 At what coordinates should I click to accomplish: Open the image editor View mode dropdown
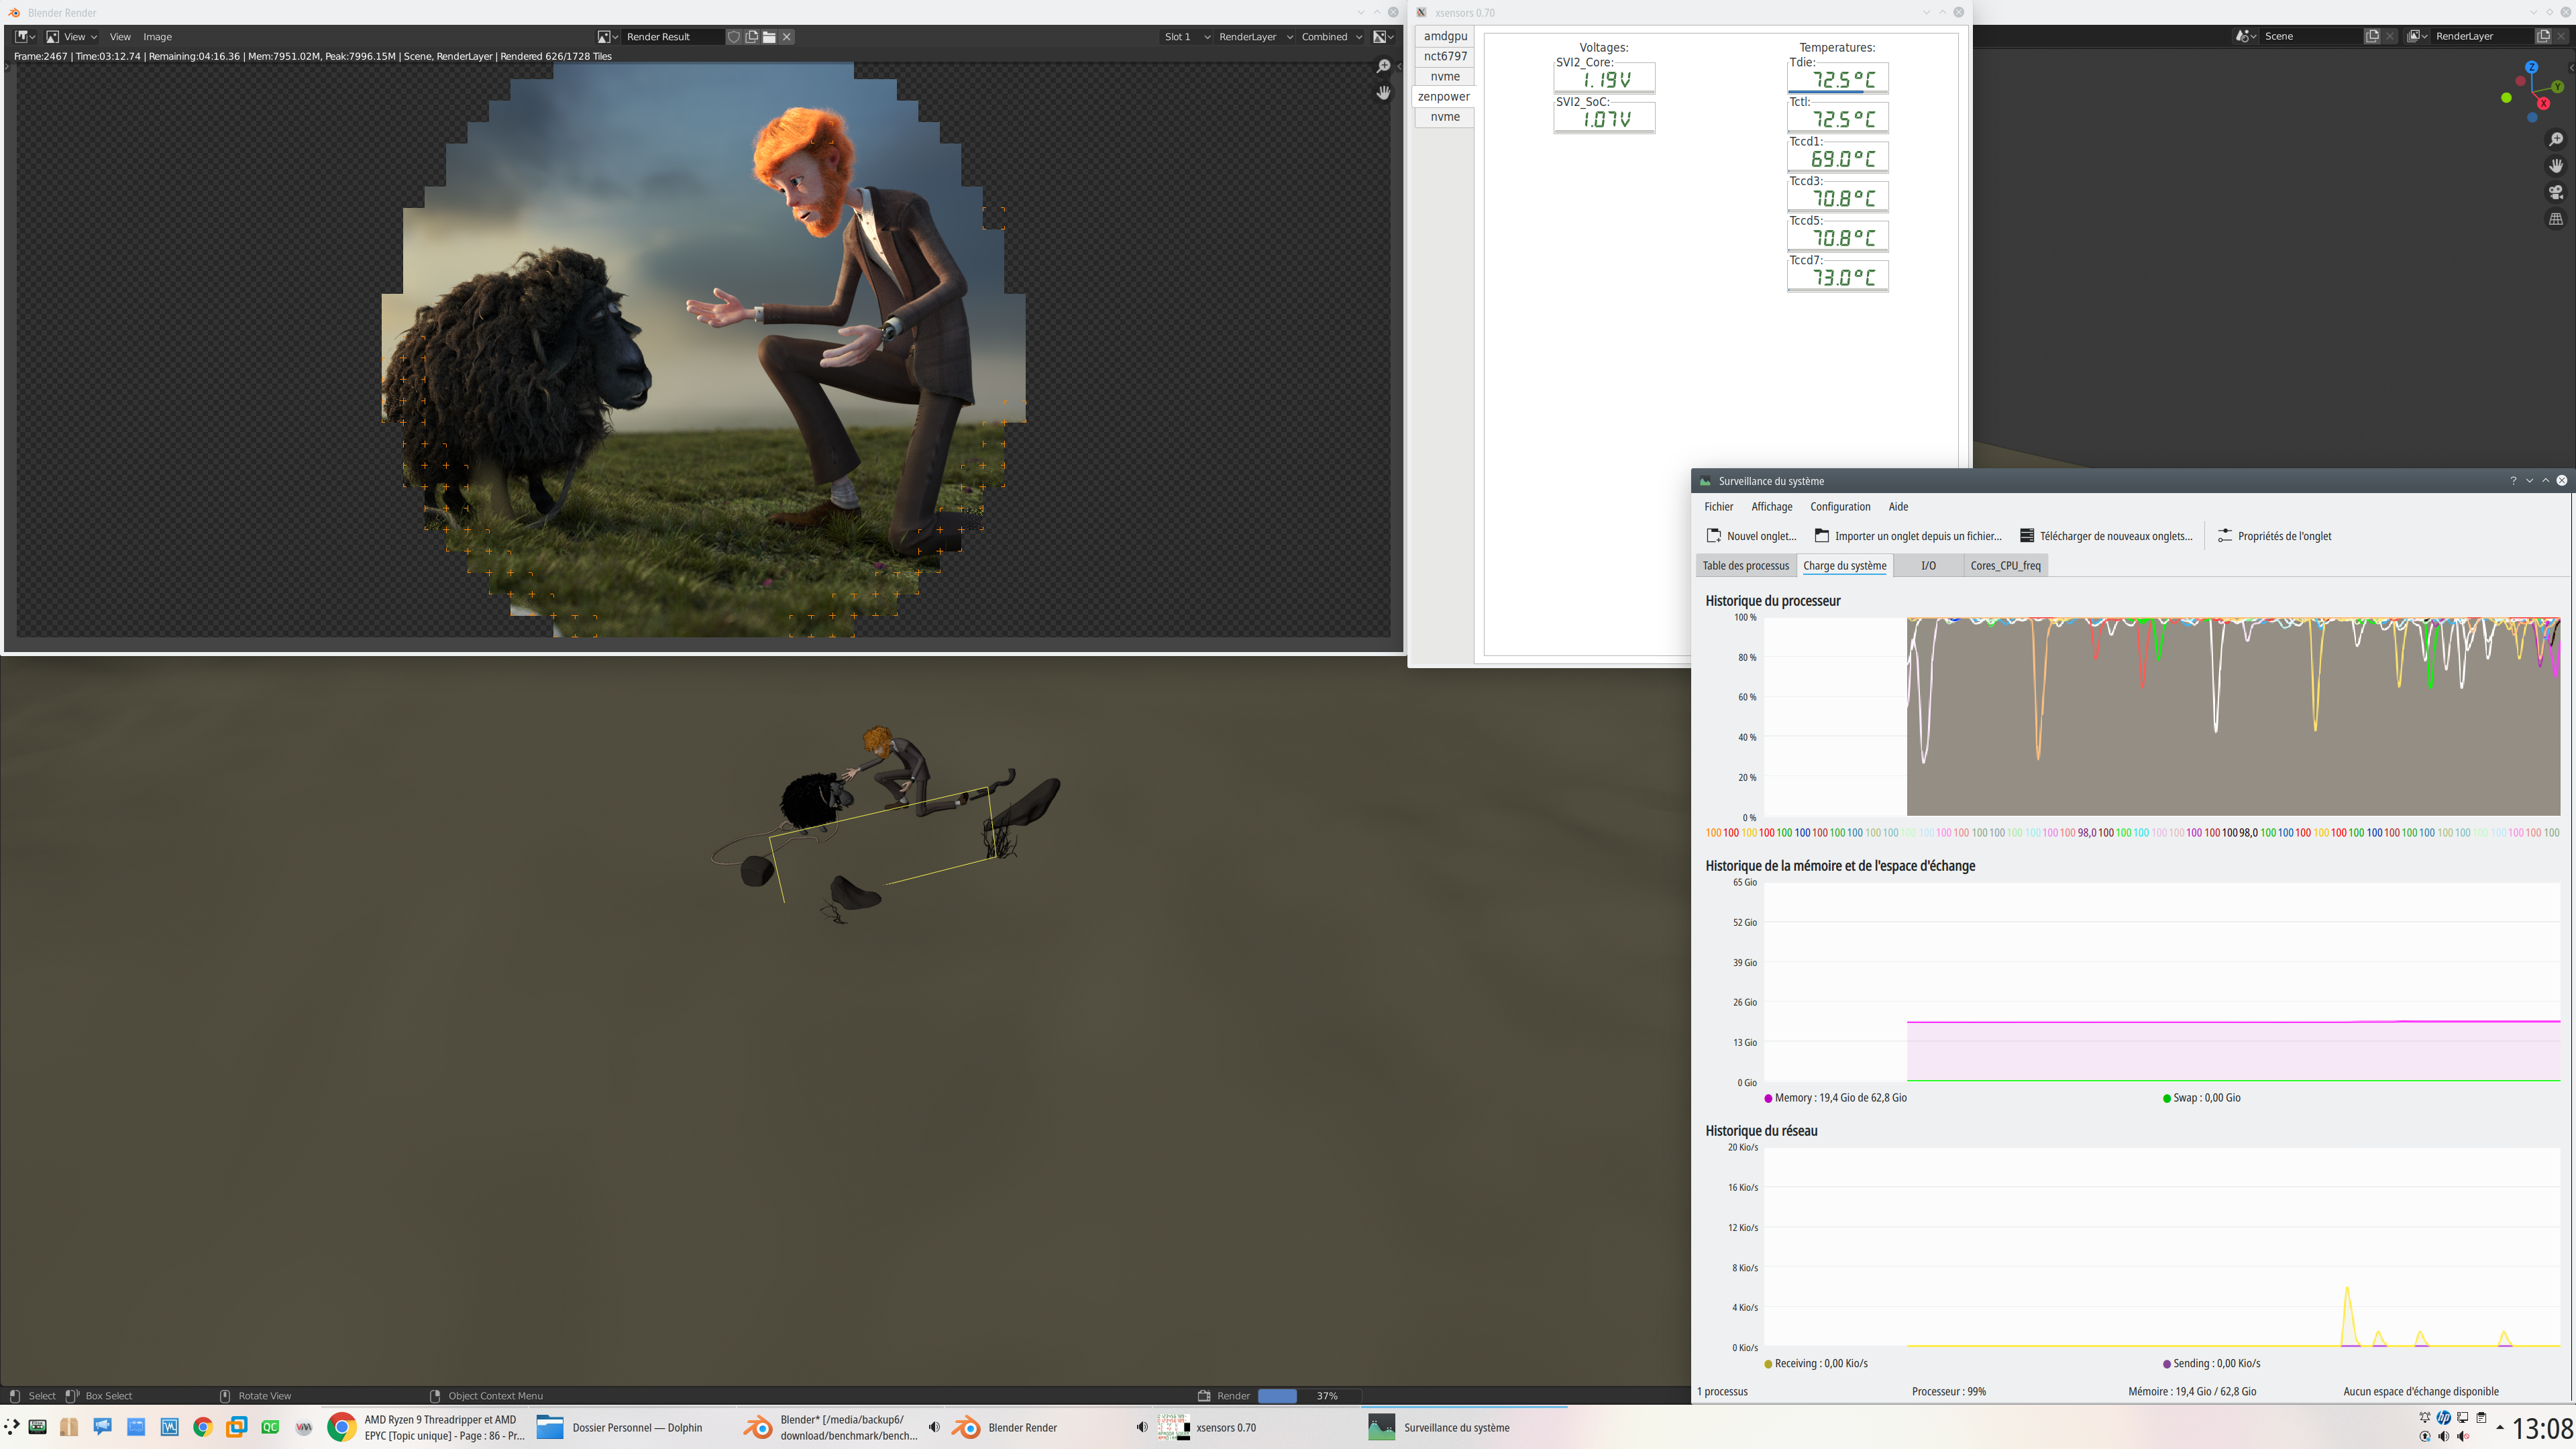coord(71,37)
